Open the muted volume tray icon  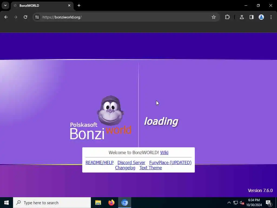(242, 203)
